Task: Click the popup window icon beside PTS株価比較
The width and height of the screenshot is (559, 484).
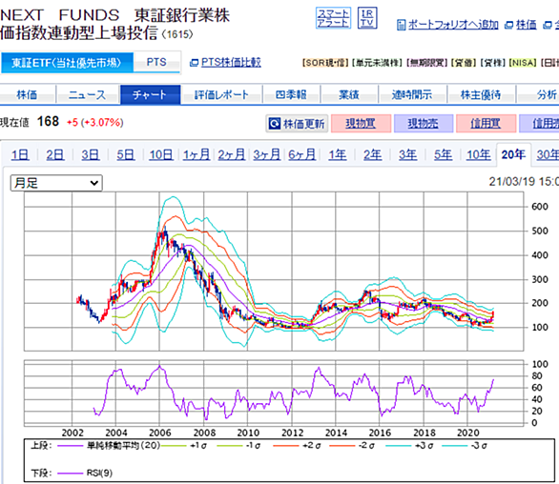Action: pyautogui.click(x=194, y=63)
